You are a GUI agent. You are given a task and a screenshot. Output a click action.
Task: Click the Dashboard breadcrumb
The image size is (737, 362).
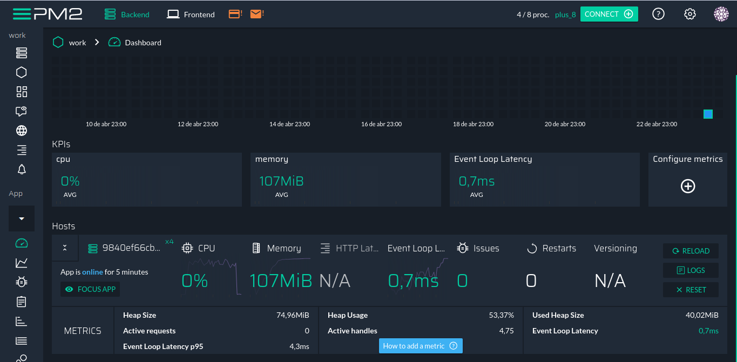click(x=143, y=43)
